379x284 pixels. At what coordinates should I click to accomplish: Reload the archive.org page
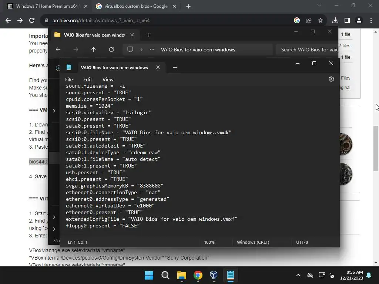(32, 21)
